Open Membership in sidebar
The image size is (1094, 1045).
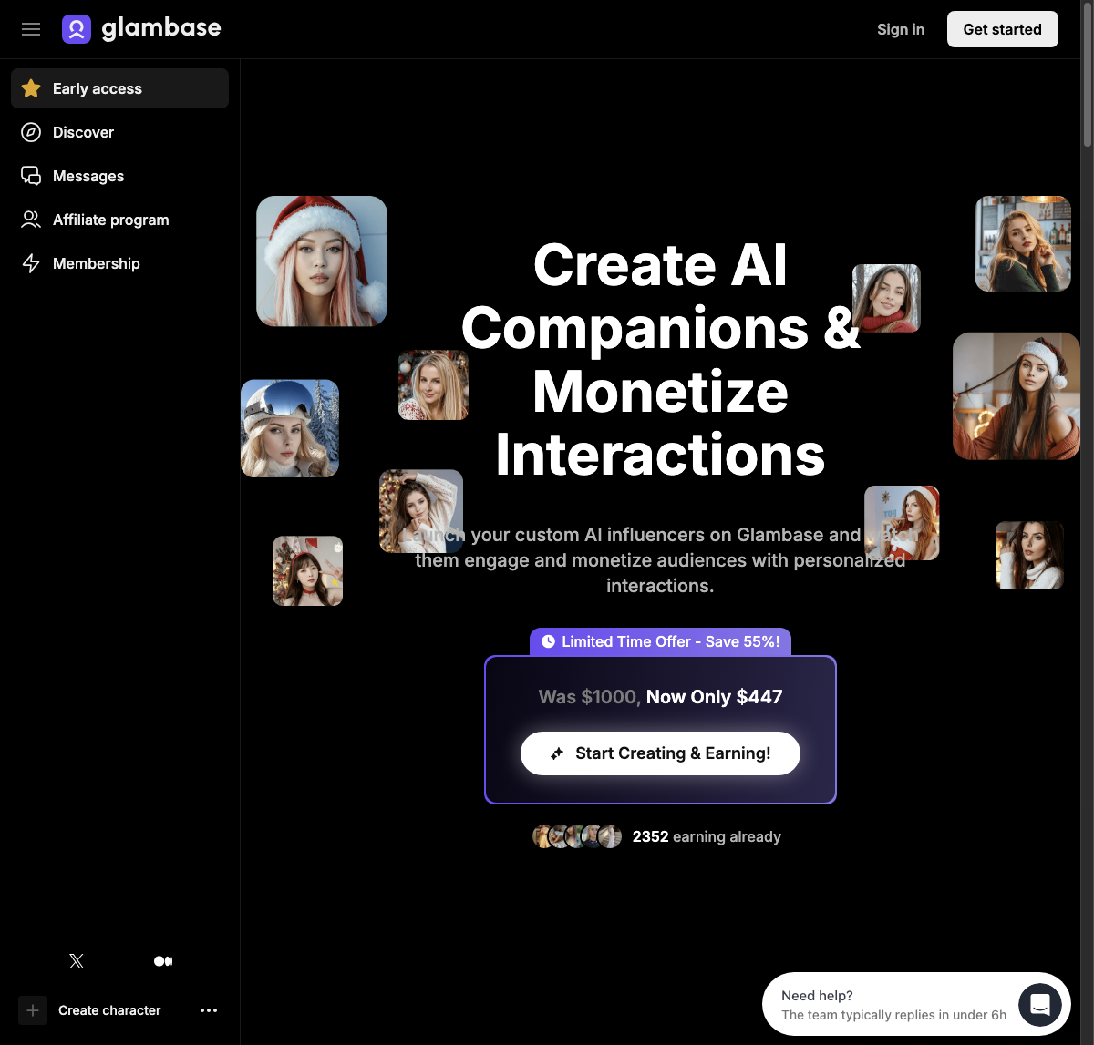point(96,263)
